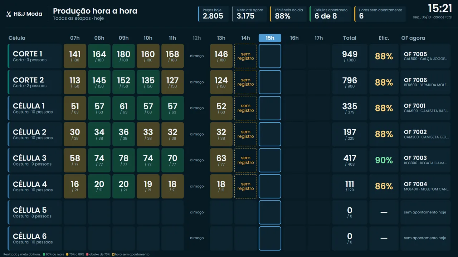The width and height of the screenshot is (458, 257).
Task: Click CORTE 1's 09h cell showing 180
Action: [124, 56]
